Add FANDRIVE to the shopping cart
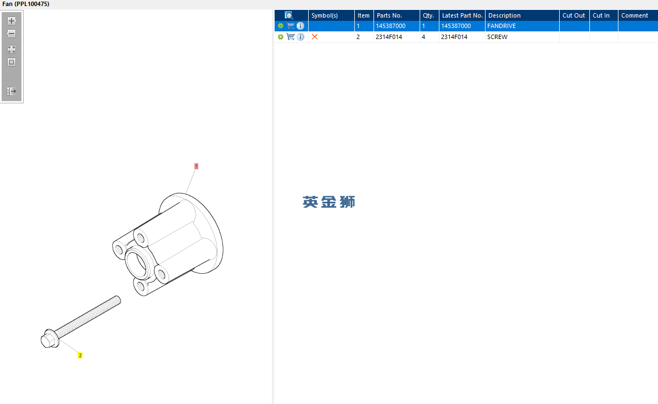This screenshot has height=404, width=658. click(x=291, y=26)
